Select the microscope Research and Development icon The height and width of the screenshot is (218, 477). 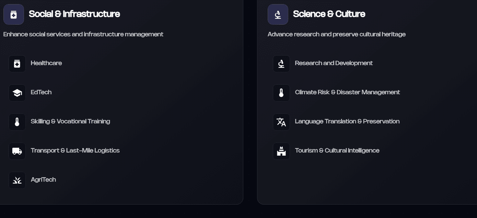click(x=281, y=63)
